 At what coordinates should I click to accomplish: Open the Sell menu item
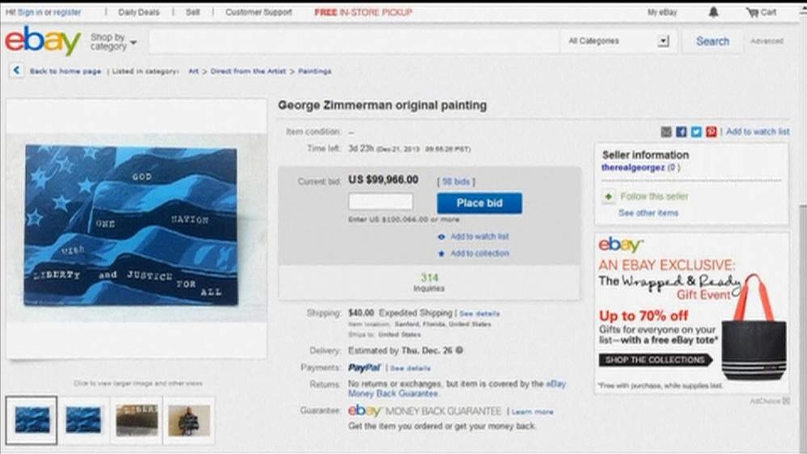tap(192, 12)
